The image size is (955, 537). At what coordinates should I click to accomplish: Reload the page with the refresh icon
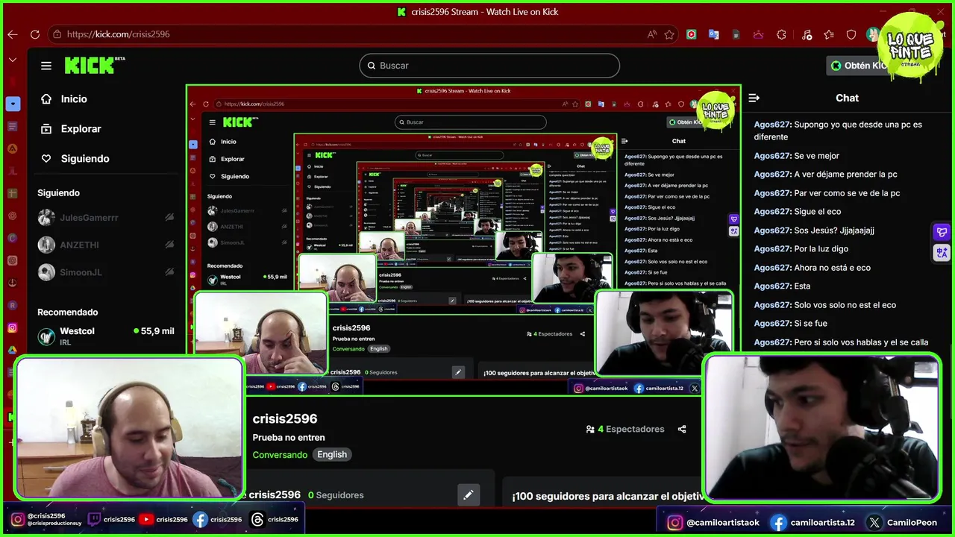click(35, 34)
